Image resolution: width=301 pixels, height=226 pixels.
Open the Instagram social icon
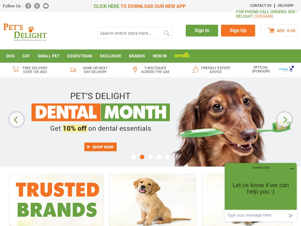(x=37, y=6)
